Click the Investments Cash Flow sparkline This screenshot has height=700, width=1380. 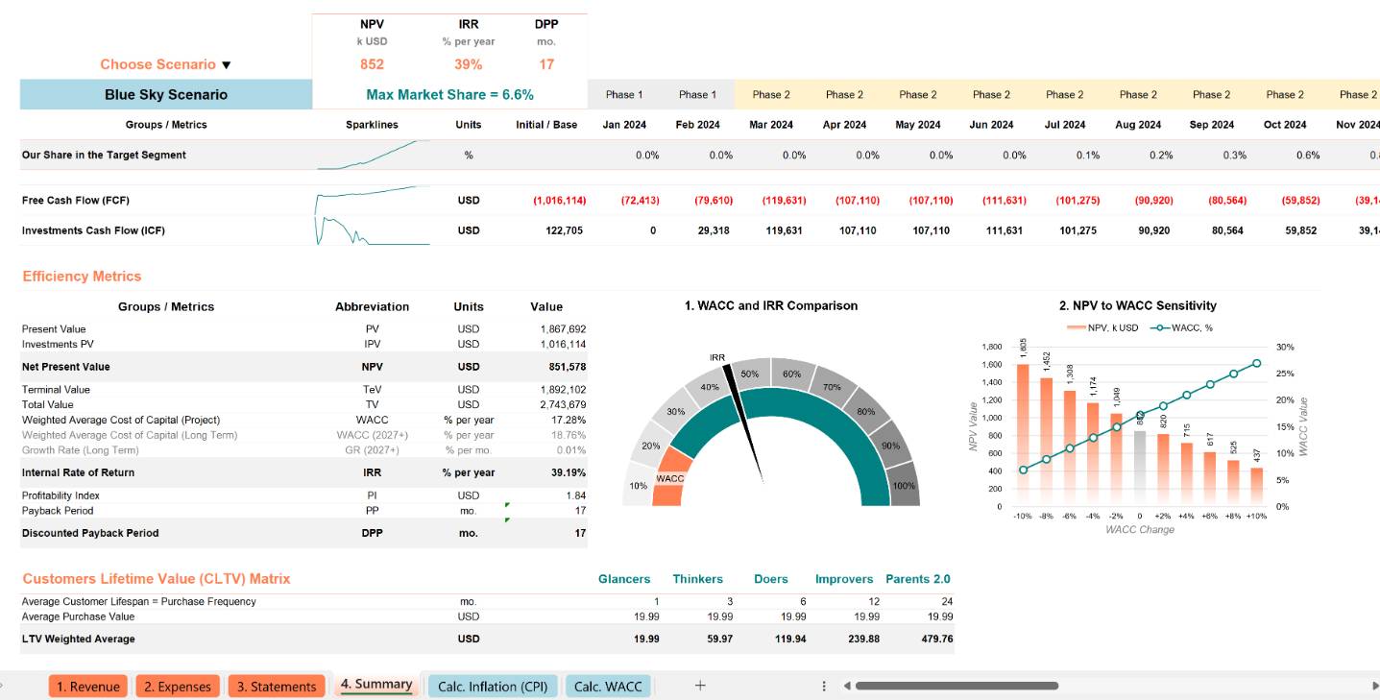(373, 230)
